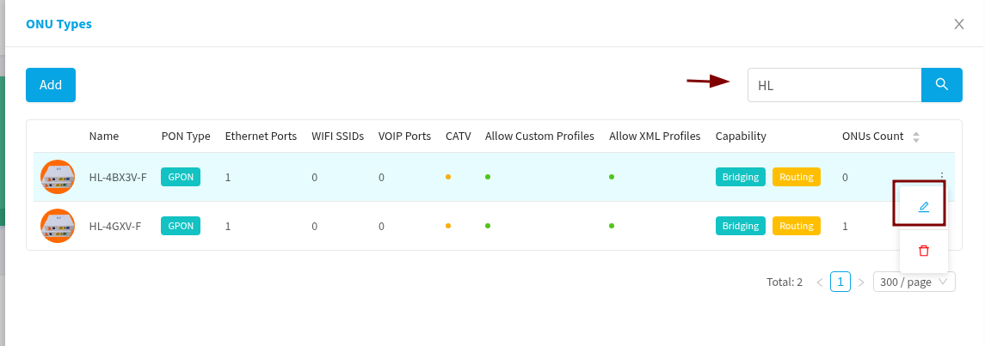Viewport: 985px width, 346px height.
Task: Click the HL-4BX3V-F device thumbnail
Action: (58, 177)
